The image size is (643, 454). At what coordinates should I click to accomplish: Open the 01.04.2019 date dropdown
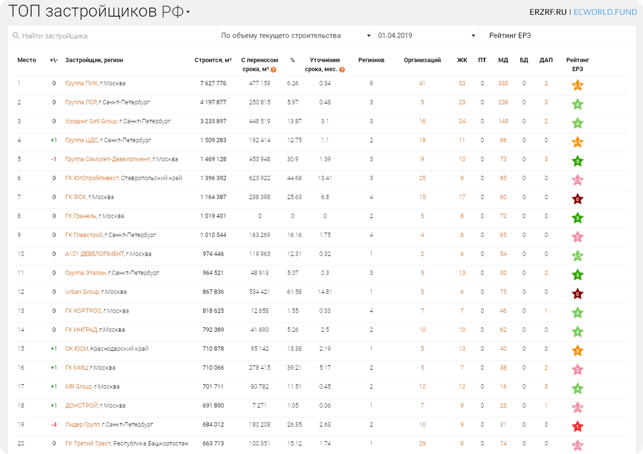[427, 36]
